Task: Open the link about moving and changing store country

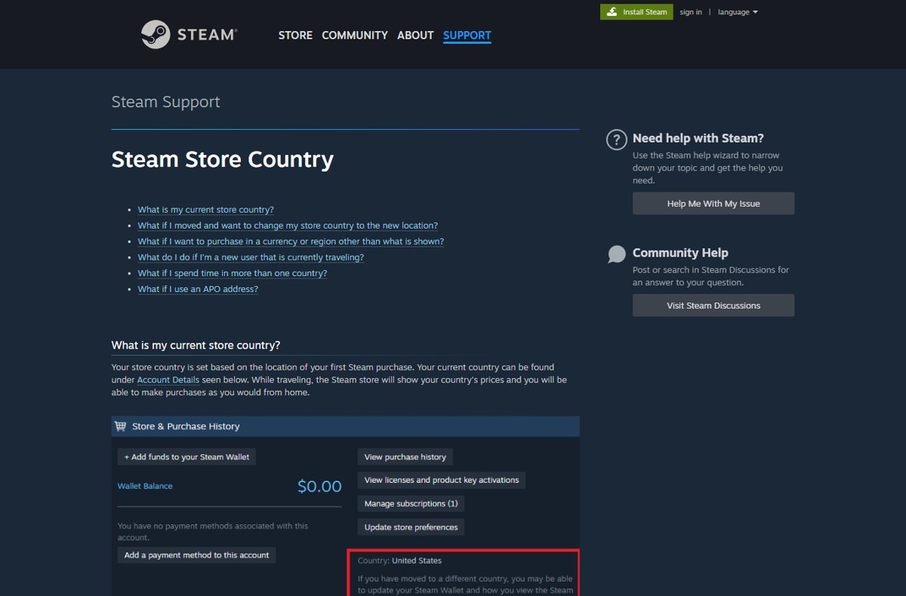Action: [288, 226]
